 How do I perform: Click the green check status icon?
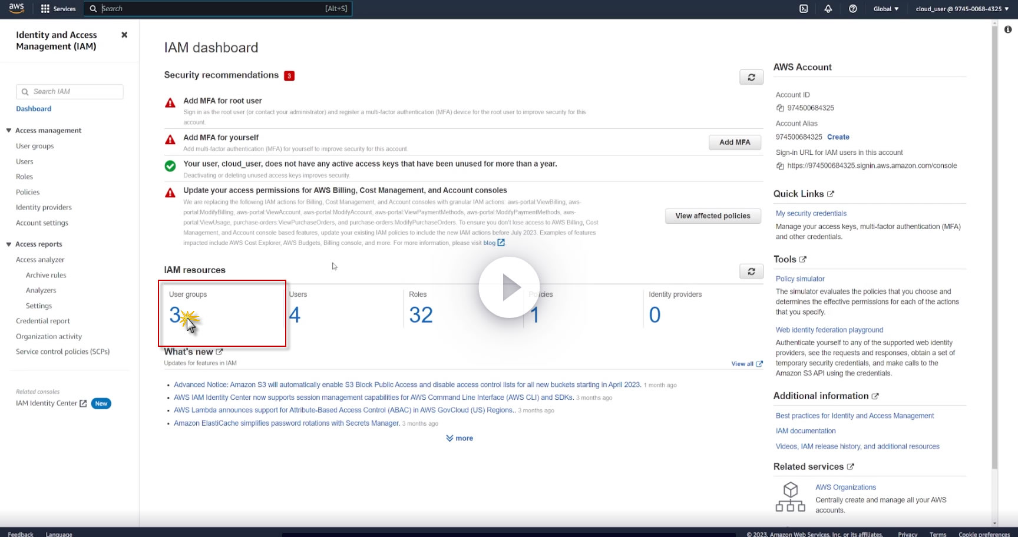pyautogui.click(x=170, y=166)
